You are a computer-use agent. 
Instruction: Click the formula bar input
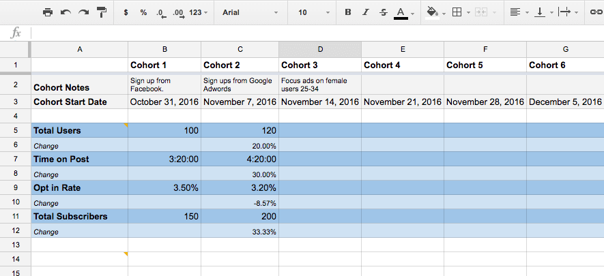coord(317,33)
